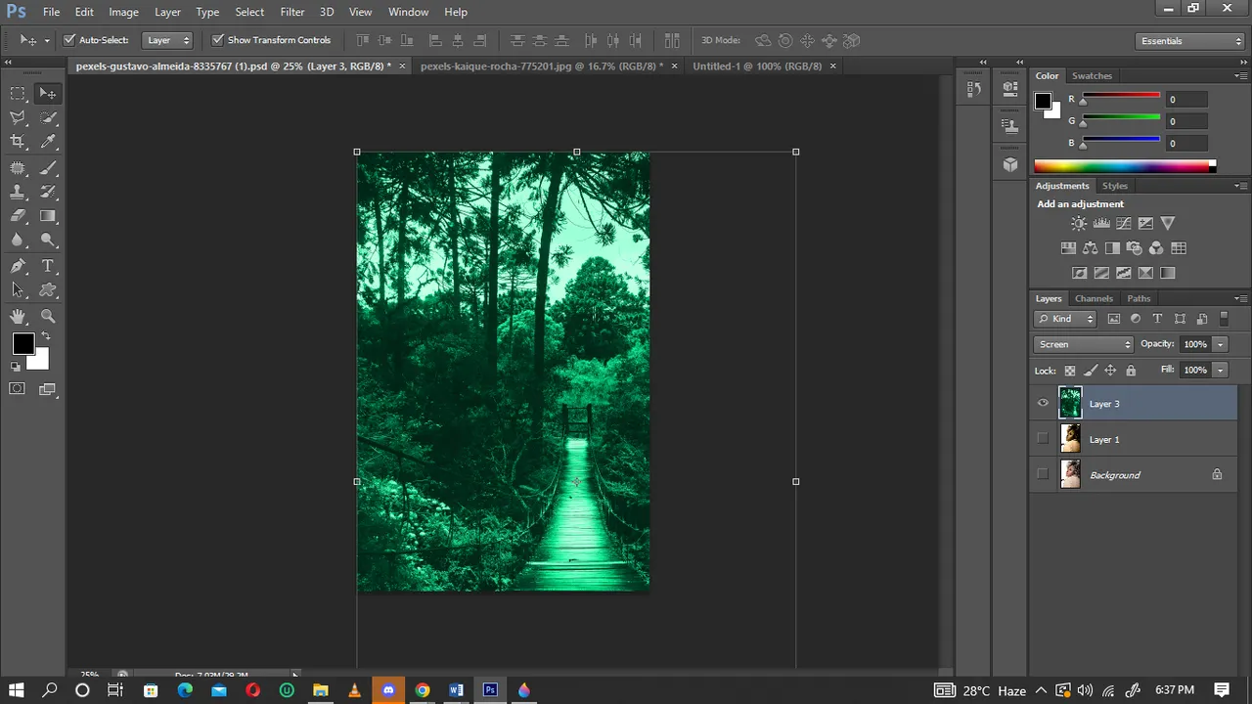
Task: Switch to pexels-kaique-rocha-775201.jpg document tab
Action: point(541,66)
